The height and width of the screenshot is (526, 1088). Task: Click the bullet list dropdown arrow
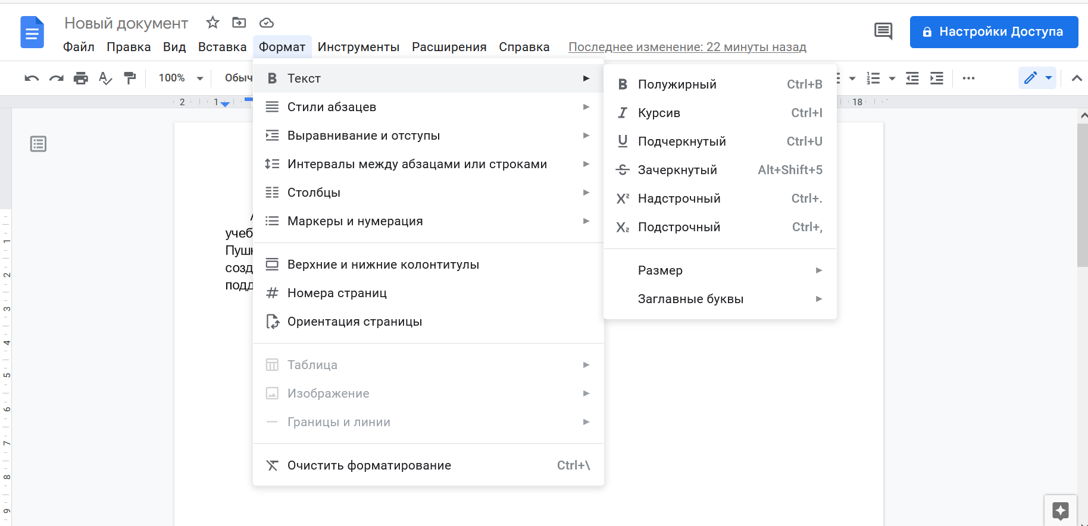[x=852, y=78]
